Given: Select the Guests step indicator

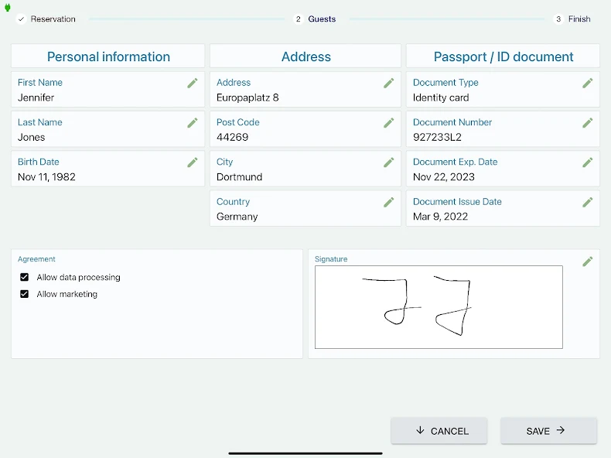Looking at the screenshot, I should pos(315,19).
